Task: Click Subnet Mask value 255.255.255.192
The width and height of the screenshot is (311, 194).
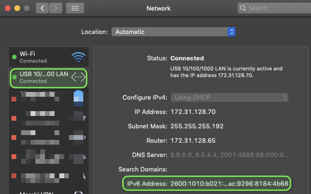Action: (x=197, y=126)
